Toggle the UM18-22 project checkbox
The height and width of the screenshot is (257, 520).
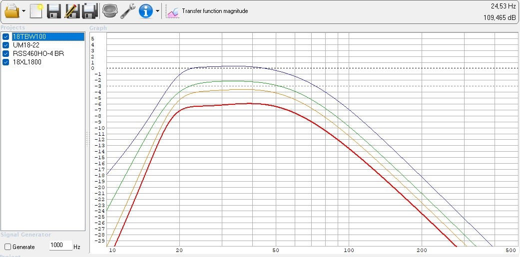[6, 45]
